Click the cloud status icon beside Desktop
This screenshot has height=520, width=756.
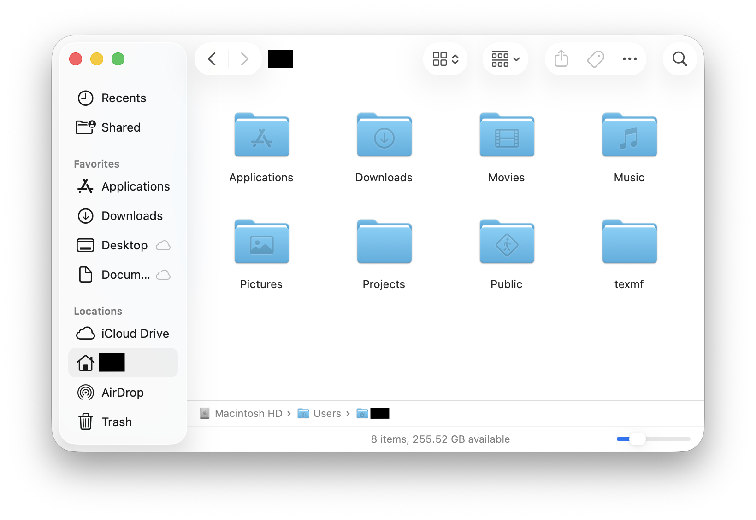[163, 246]
